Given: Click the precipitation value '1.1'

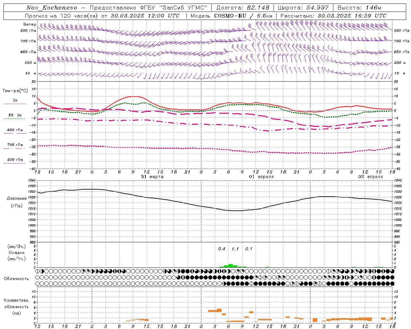Looking at the screenshot, I should click(235, 249).
